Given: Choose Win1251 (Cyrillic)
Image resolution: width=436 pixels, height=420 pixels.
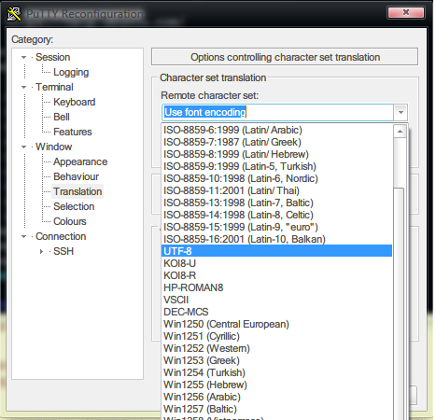Looking at the screenshot, I should (277, 336).
